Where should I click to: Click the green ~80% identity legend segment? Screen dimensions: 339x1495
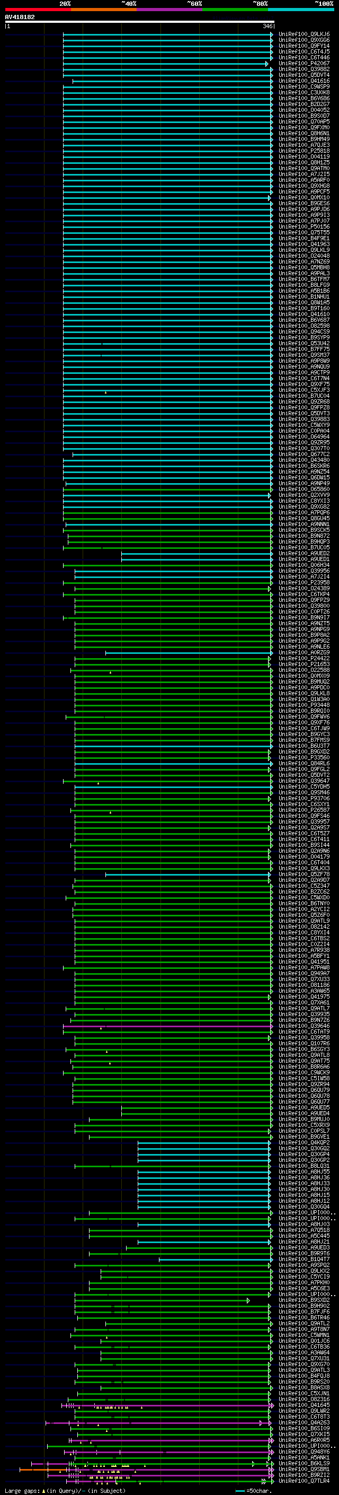[235, 10]
